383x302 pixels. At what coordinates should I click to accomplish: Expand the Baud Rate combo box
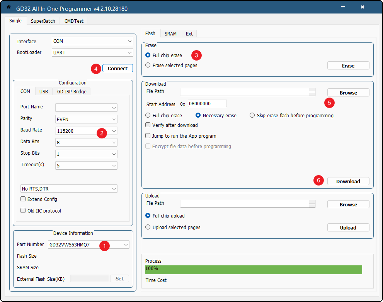pyautogui.click(x=114, y=131)
